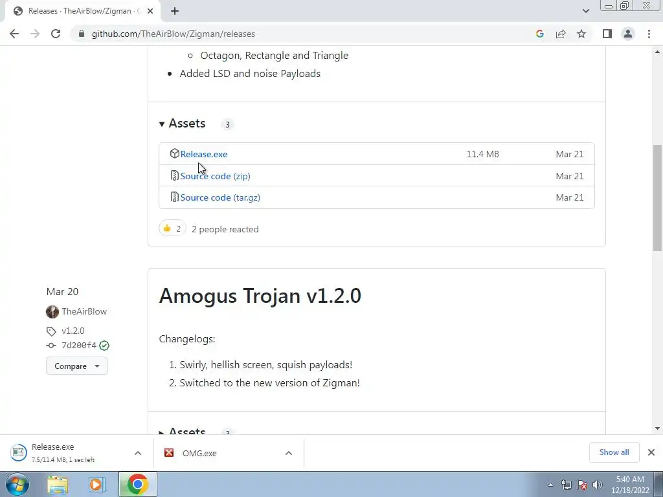Viewport: 663px width, 497px height.
Task: Download Source code (zip)
Action: 215,176
